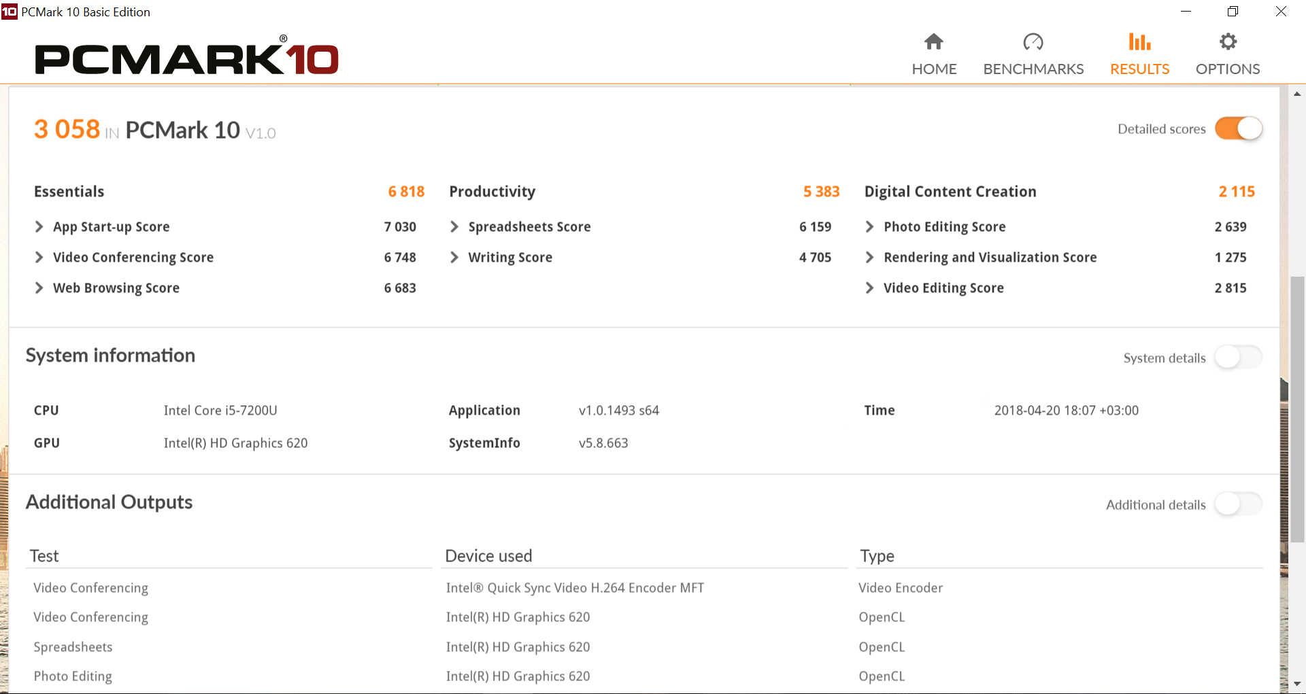This screenshot has width=1306, height=694.
Task: Click the Photo Editing Score label
Action: (x=945, y=227)
